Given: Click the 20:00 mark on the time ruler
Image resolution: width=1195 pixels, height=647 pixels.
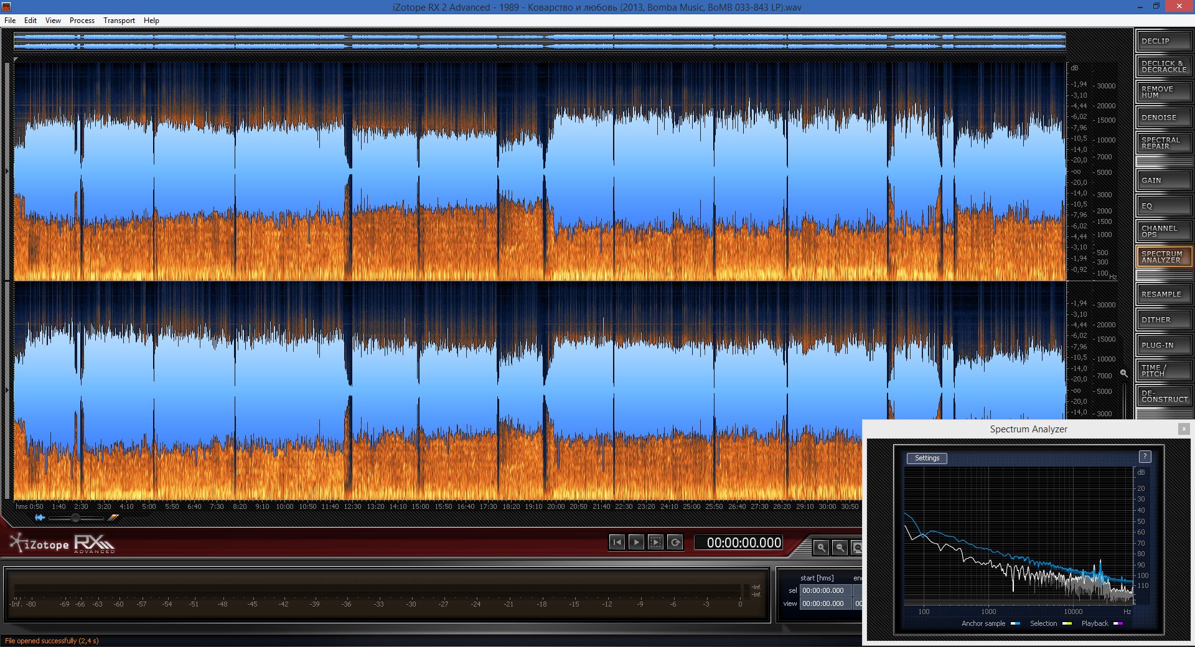Looking at the screenshot, I should coord(556,506).
